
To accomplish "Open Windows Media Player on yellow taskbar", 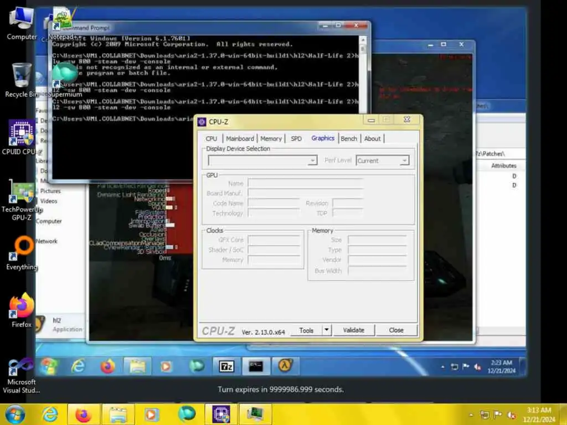I will click(x=152, y=414).
